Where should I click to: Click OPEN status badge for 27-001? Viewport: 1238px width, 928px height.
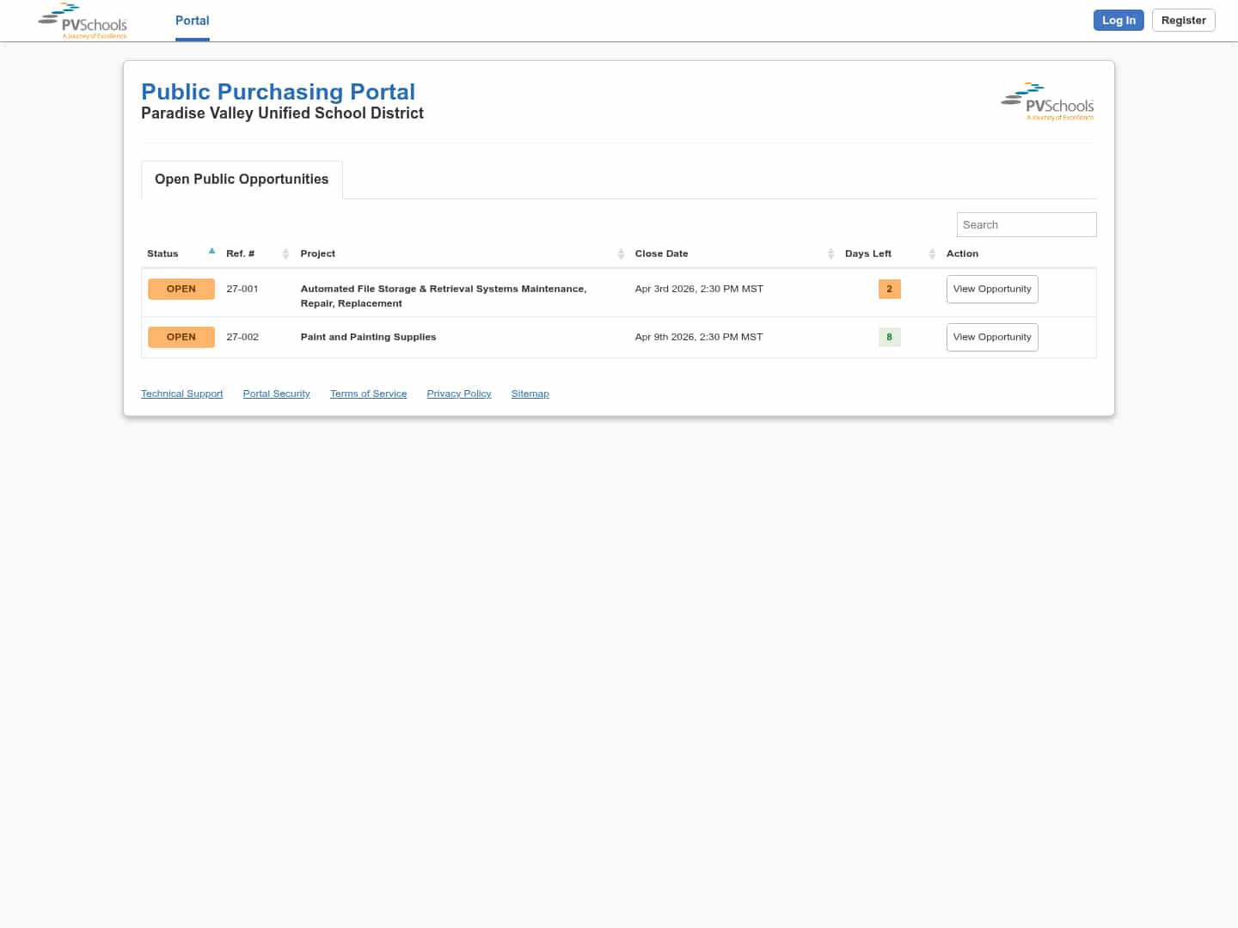point(181,289)
